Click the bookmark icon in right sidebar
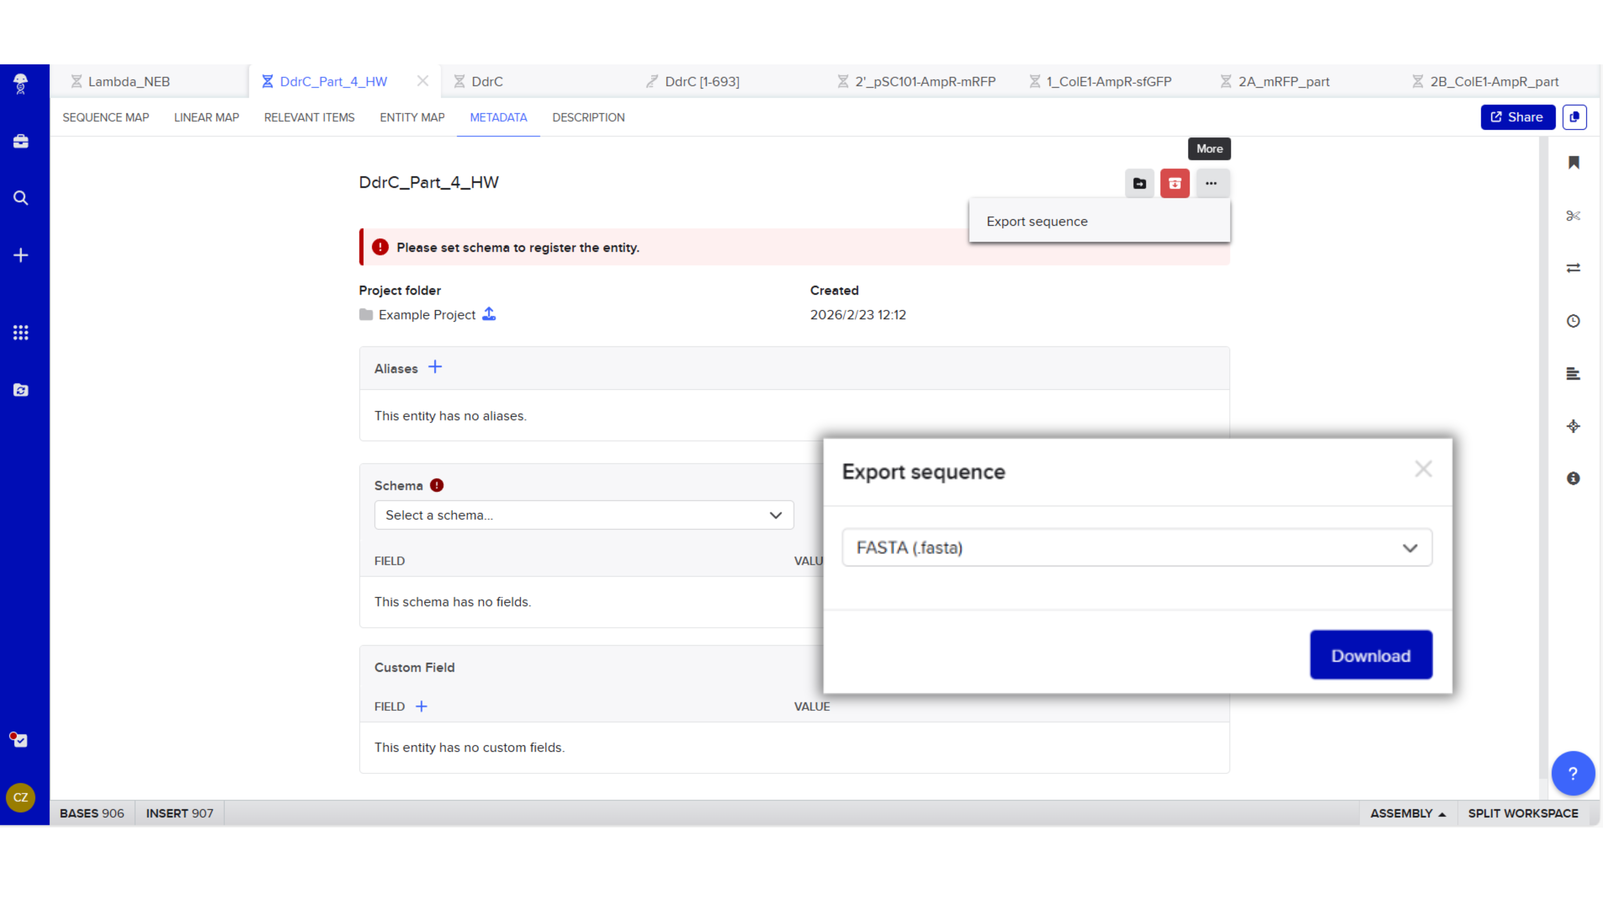Image resolution: width=1603 pixels, height=902 pixels. (x=1573, y=162)
